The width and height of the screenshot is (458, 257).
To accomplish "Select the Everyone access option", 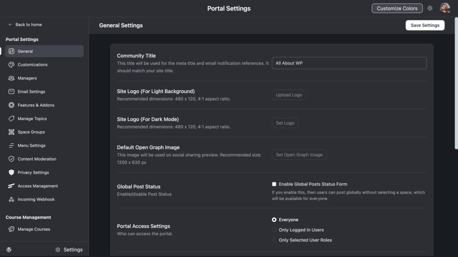I will 274,219.
